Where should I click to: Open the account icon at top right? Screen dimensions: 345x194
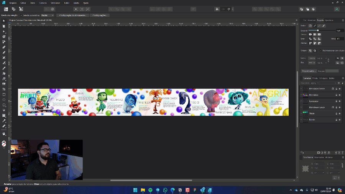click(337, 9)
